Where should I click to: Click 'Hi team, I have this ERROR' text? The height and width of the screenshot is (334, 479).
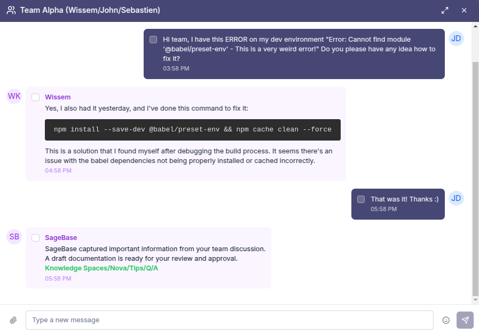pos(299,49)
